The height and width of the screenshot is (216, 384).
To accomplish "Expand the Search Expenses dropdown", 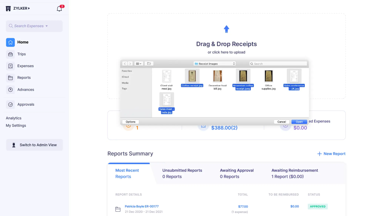I will pyautogui.click(x=47, y=26).
